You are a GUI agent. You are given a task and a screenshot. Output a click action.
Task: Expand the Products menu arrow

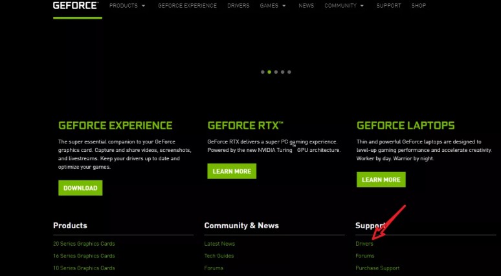pyautogui.click(x=144, y=6)
